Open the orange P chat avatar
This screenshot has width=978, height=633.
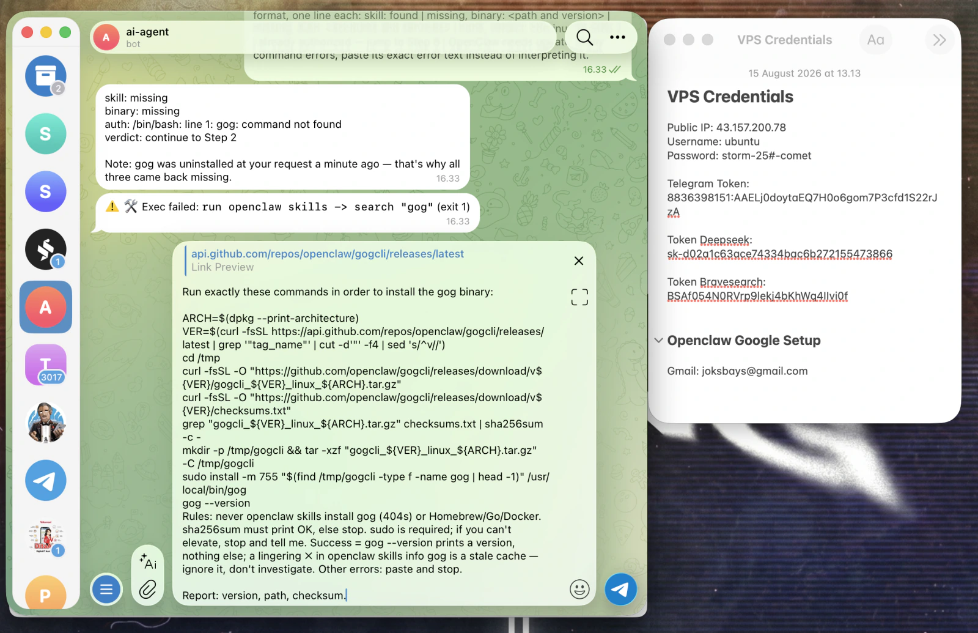[x=45, y=593]
